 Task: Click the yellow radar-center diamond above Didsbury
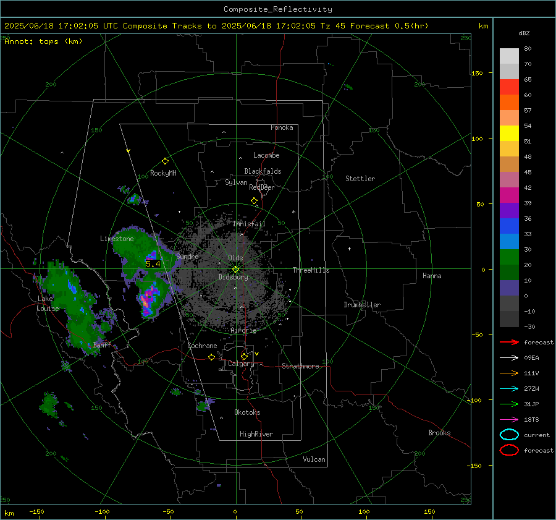point(235,270)
